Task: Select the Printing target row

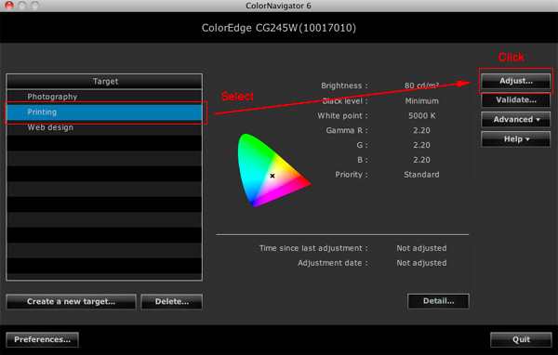Action: point(104,112)
